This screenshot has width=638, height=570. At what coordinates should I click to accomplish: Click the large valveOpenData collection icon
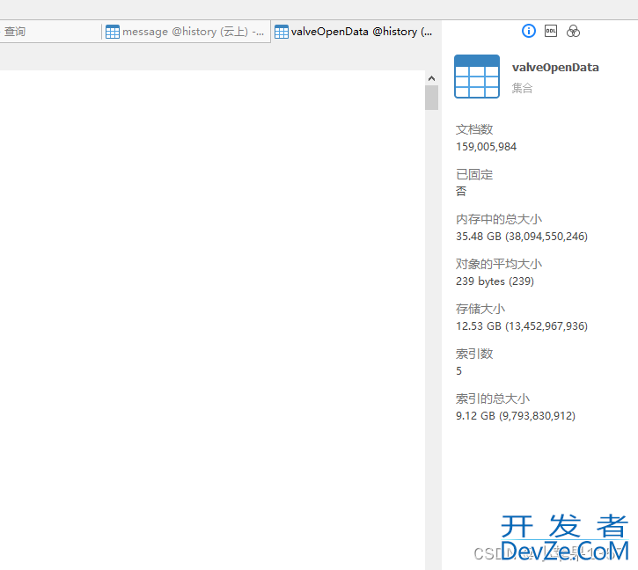pos(477,77)
